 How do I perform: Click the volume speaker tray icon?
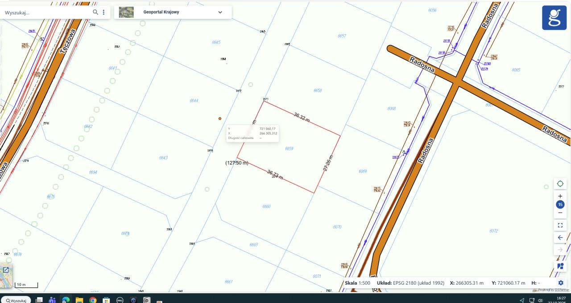click(540, 301)
